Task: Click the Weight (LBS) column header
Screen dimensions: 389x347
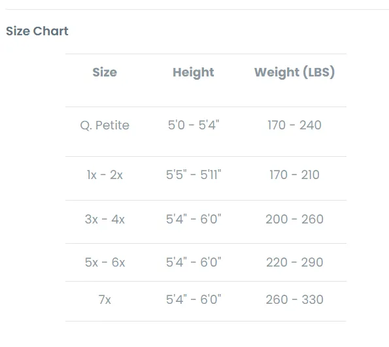Action: [294, 73]
